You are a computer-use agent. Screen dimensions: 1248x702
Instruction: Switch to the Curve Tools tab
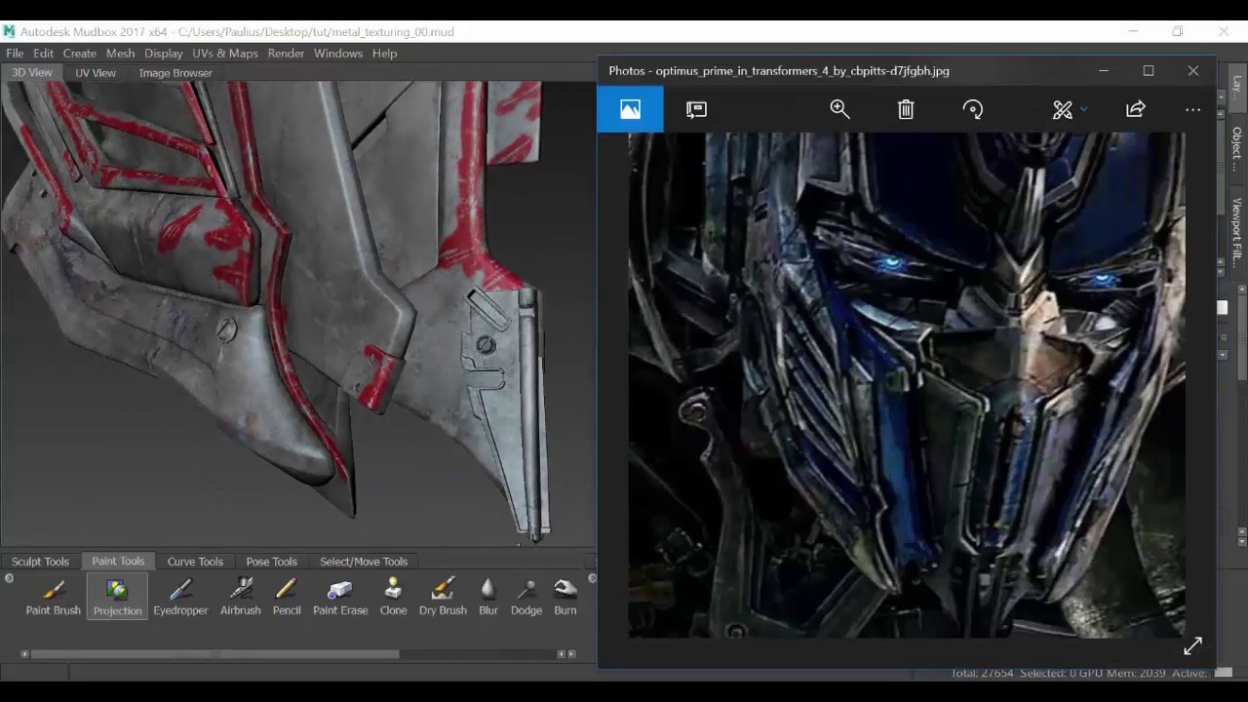[195, 562]
